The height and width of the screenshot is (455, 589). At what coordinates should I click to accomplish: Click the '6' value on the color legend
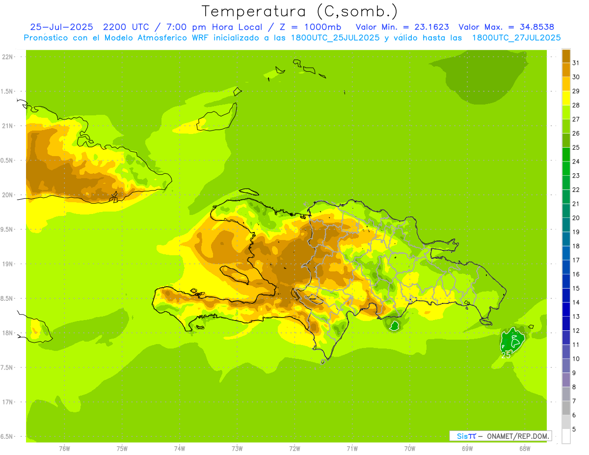[x=574, y=415]
